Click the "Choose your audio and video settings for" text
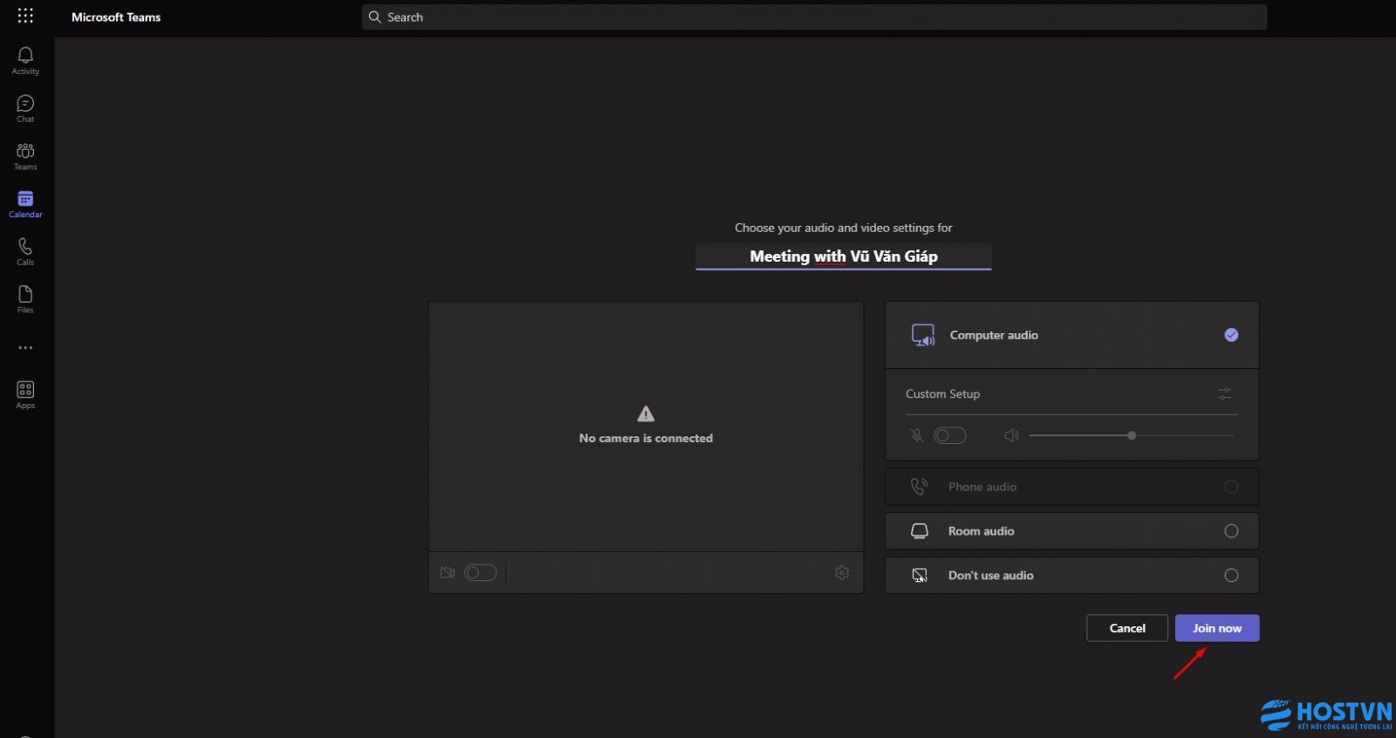The width and height of the screenshot is (1396, 738). [844, 228]
